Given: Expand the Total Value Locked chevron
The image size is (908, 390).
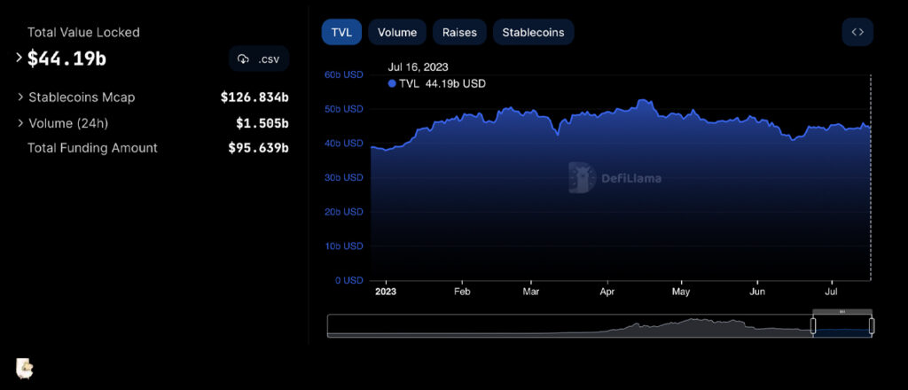Looking at the screenshot, I should (20, 58).
